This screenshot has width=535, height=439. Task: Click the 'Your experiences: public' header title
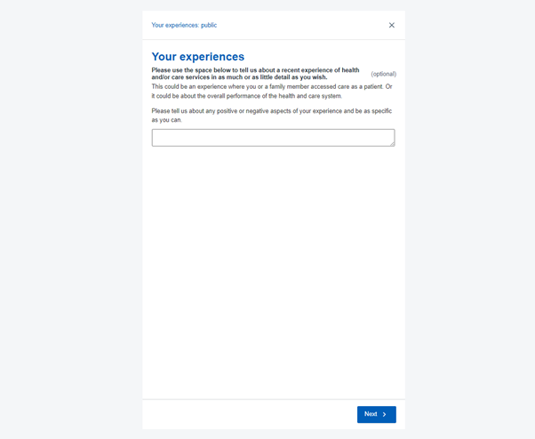point(184,25)
